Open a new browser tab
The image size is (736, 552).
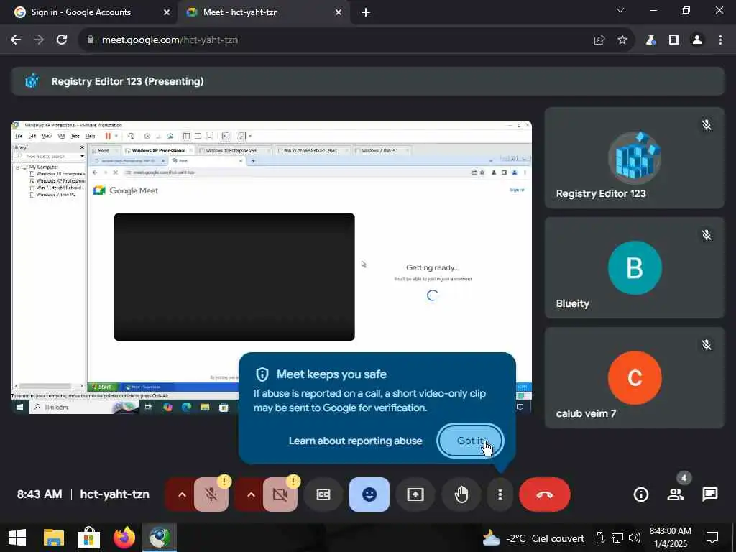[x=366, y=12]
